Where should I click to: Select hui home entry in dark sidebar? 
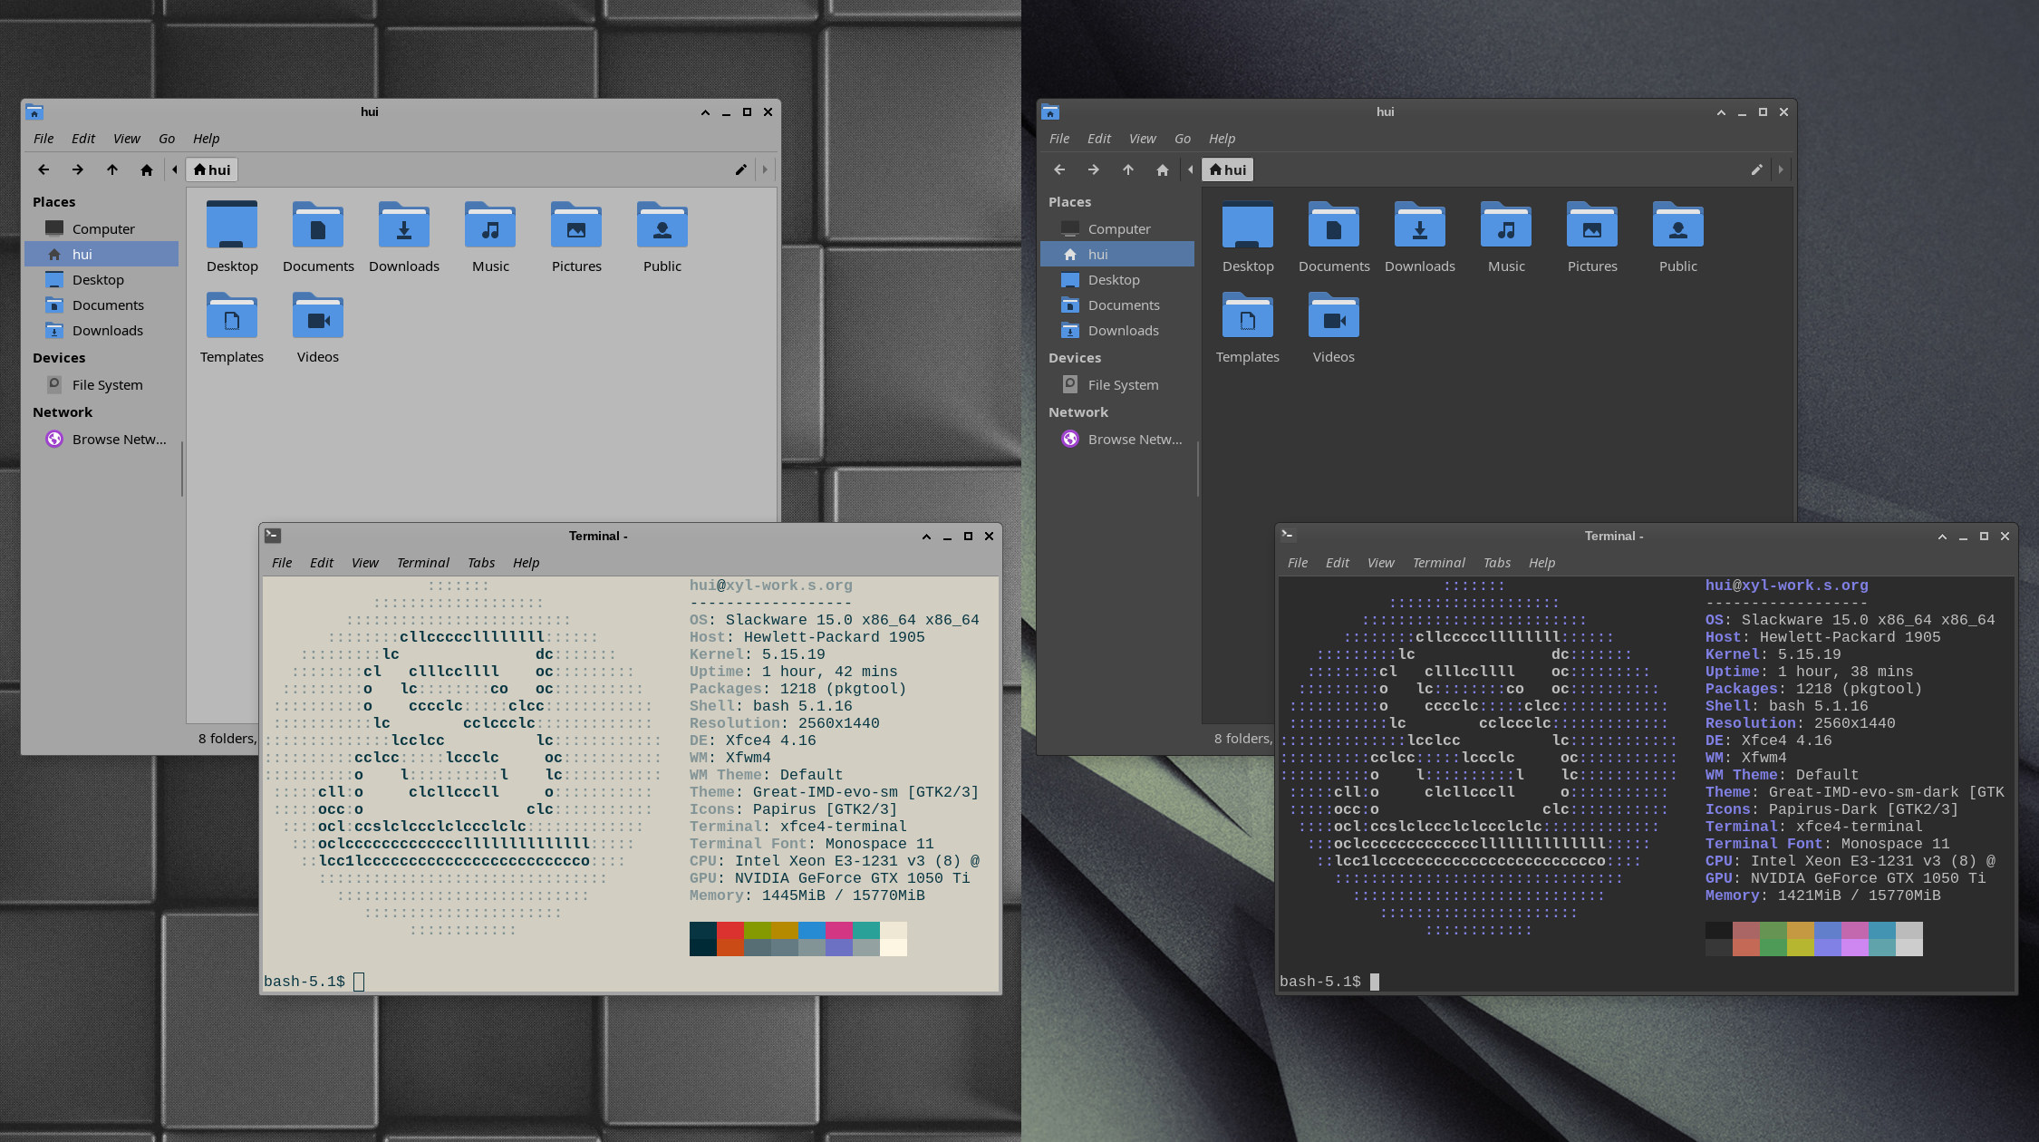pos(1117,255)
